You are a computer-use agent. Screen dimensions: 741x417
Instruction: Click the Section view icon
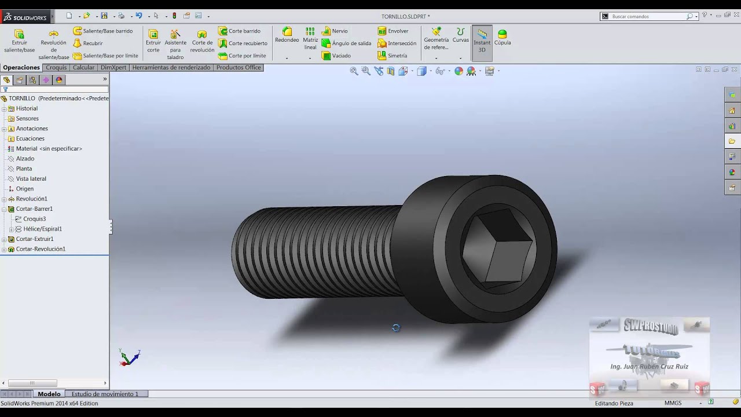coord(391,71)
